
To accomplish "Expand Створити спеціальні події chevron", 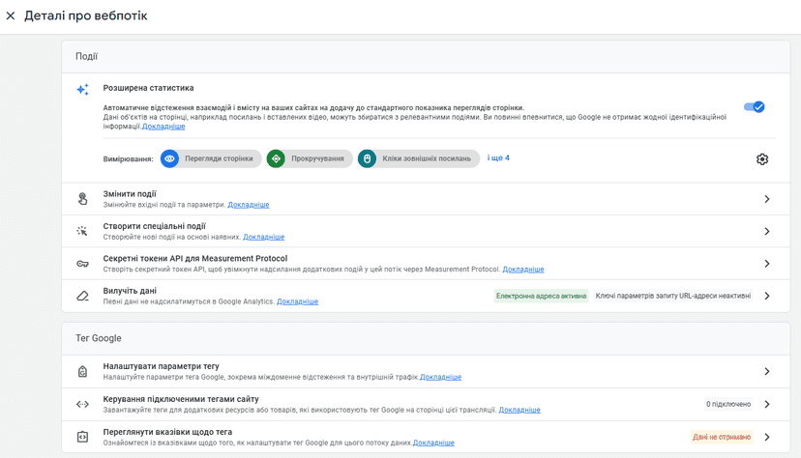I will 767,231.
